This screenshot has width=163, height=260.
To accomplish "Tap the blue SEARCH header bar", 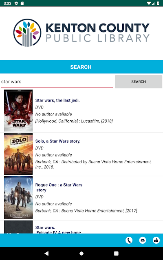I will pos(81,67).
